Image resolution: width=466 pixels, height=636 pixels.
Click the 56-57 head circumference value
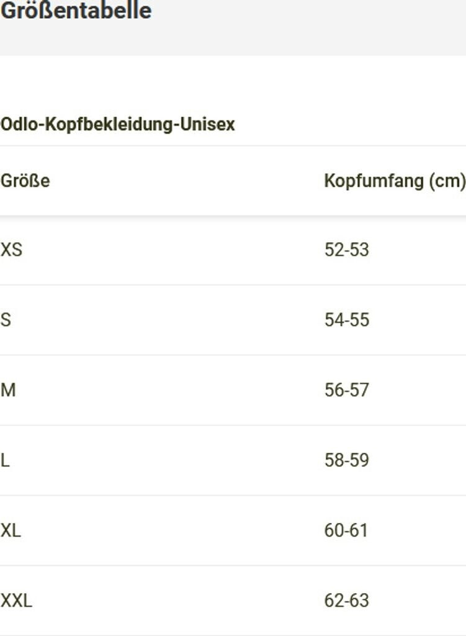[x=346, y=390]
